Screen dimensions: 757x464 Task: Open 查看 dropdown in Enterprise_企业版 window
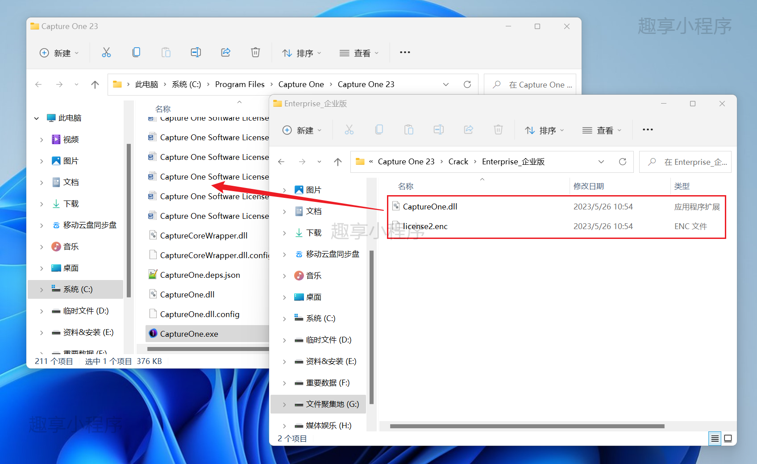pyautogui.click(x=602, y=130)
